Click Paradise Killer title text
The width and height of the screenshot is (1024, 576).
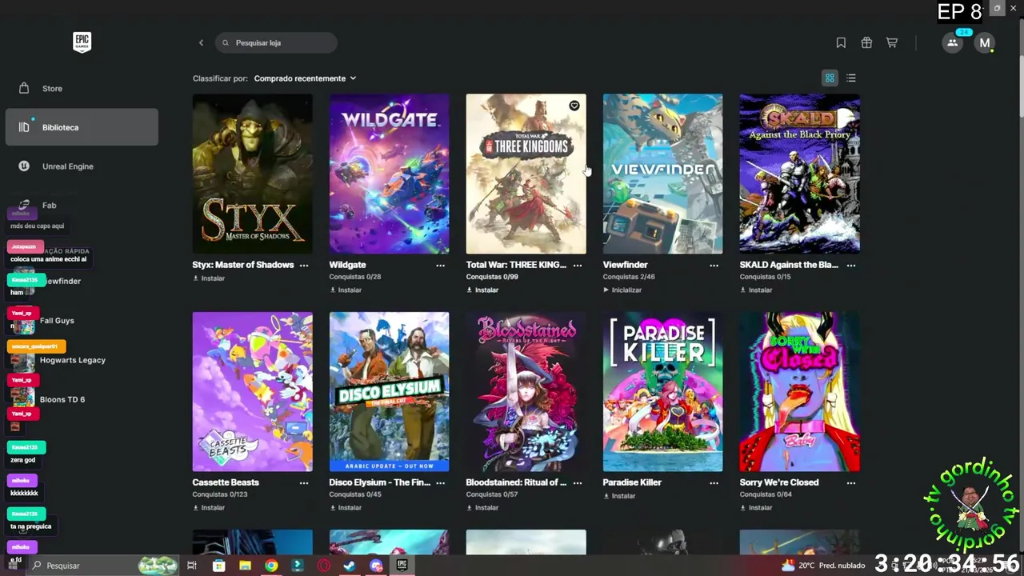[x=632, y=482]
